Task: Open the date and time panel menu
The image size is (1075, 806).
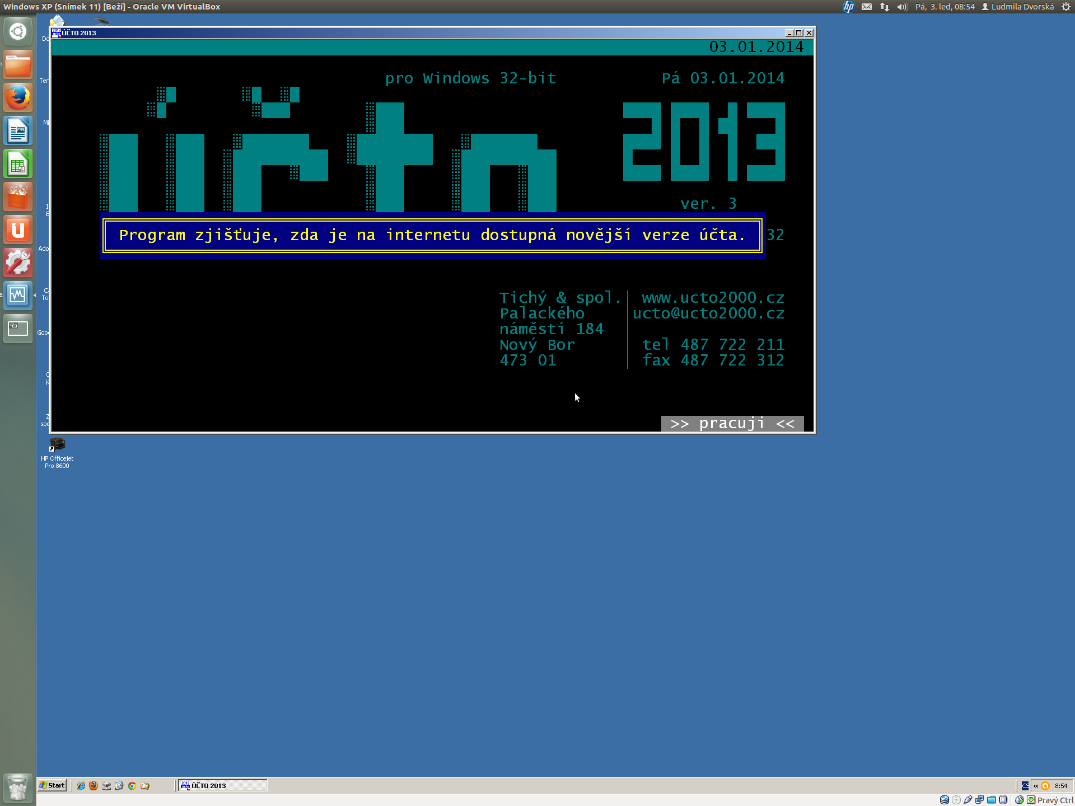Action: [x=945, y=7]
